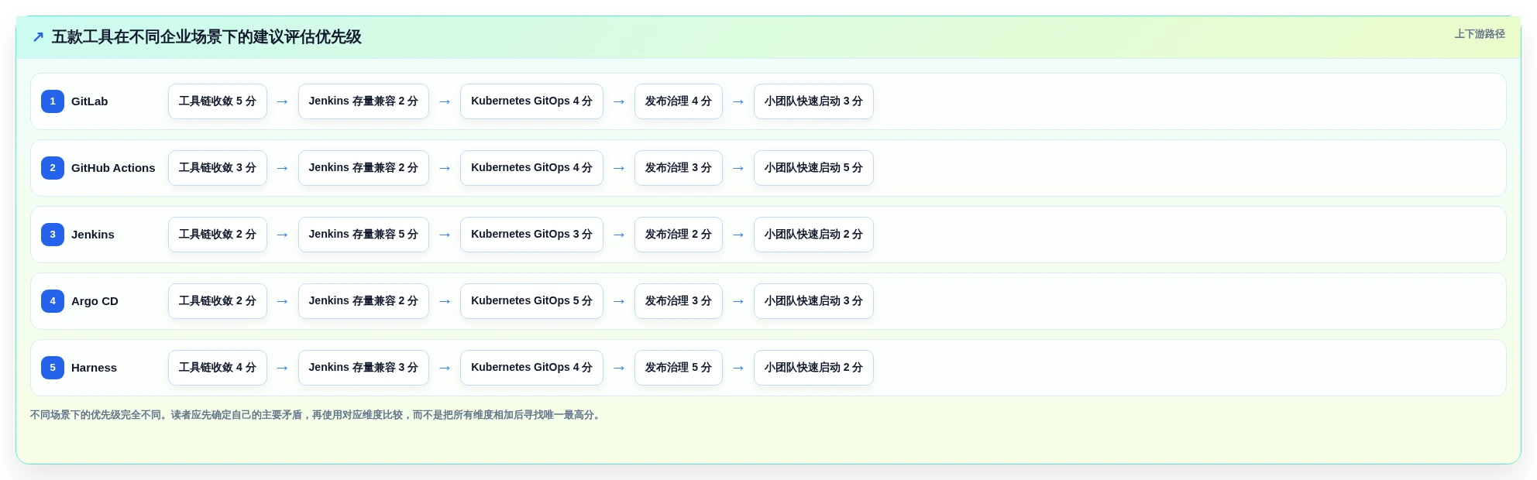Select the Argo CD row label
The width and height of the screenshot is (1537, 480).
tap(95, 301)
